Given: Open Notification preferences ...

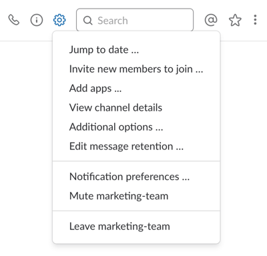Looking at the screenshot, I should pos(136,177).
